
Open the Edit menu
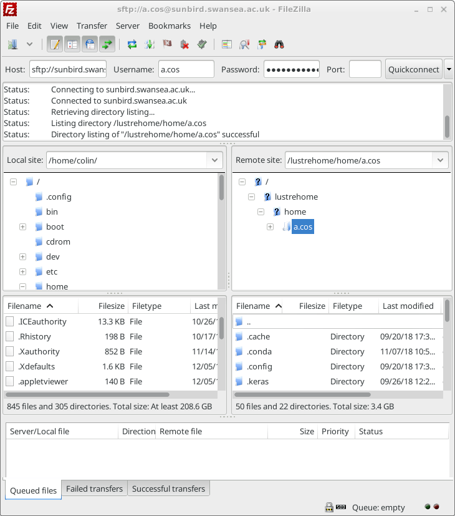pos(34,26)
